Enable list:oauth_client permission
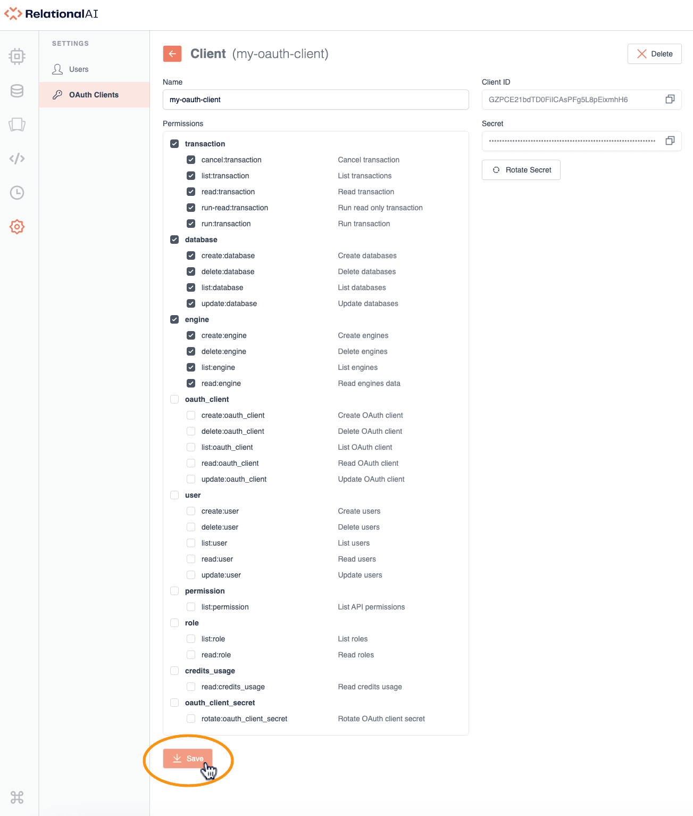The height and width of the screenshot is (816, 693). pyautogui.click(x=191, y=447)
